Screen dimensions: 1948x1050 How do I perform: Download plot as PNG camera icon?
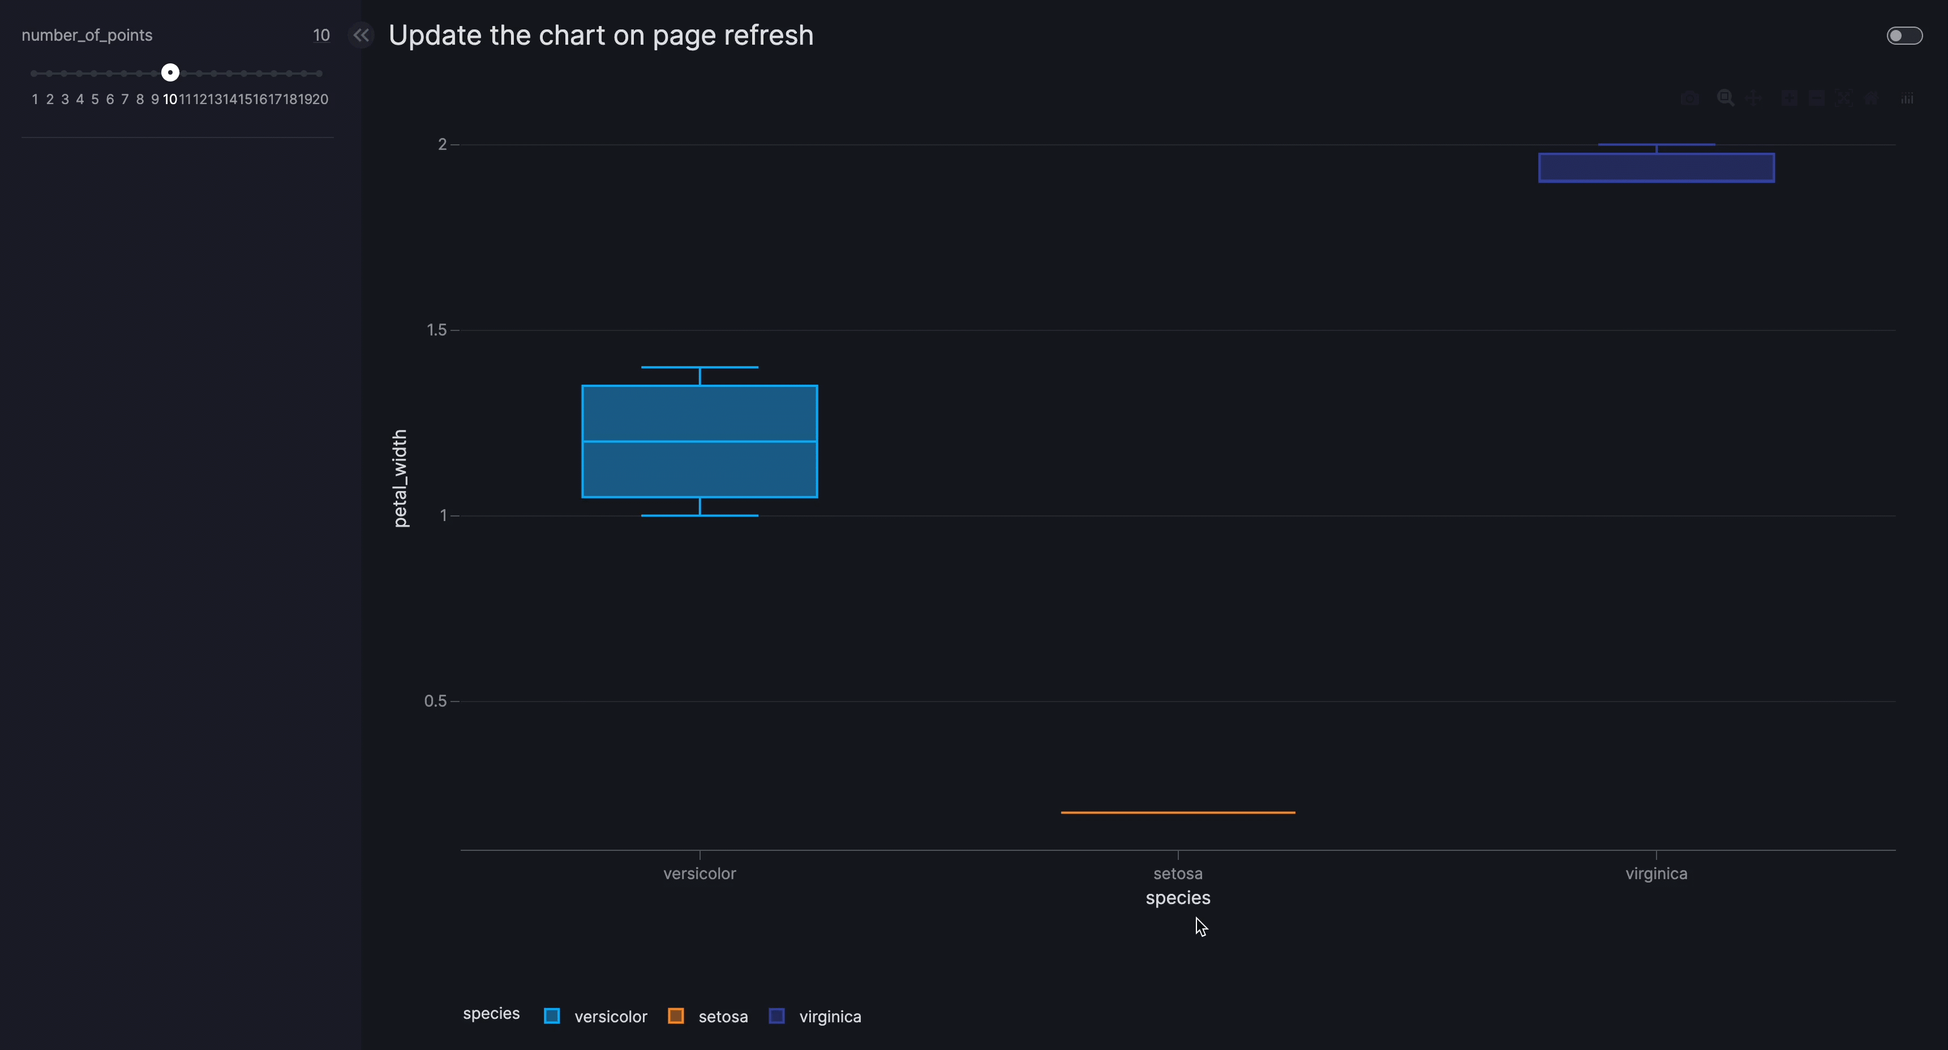1689,98
